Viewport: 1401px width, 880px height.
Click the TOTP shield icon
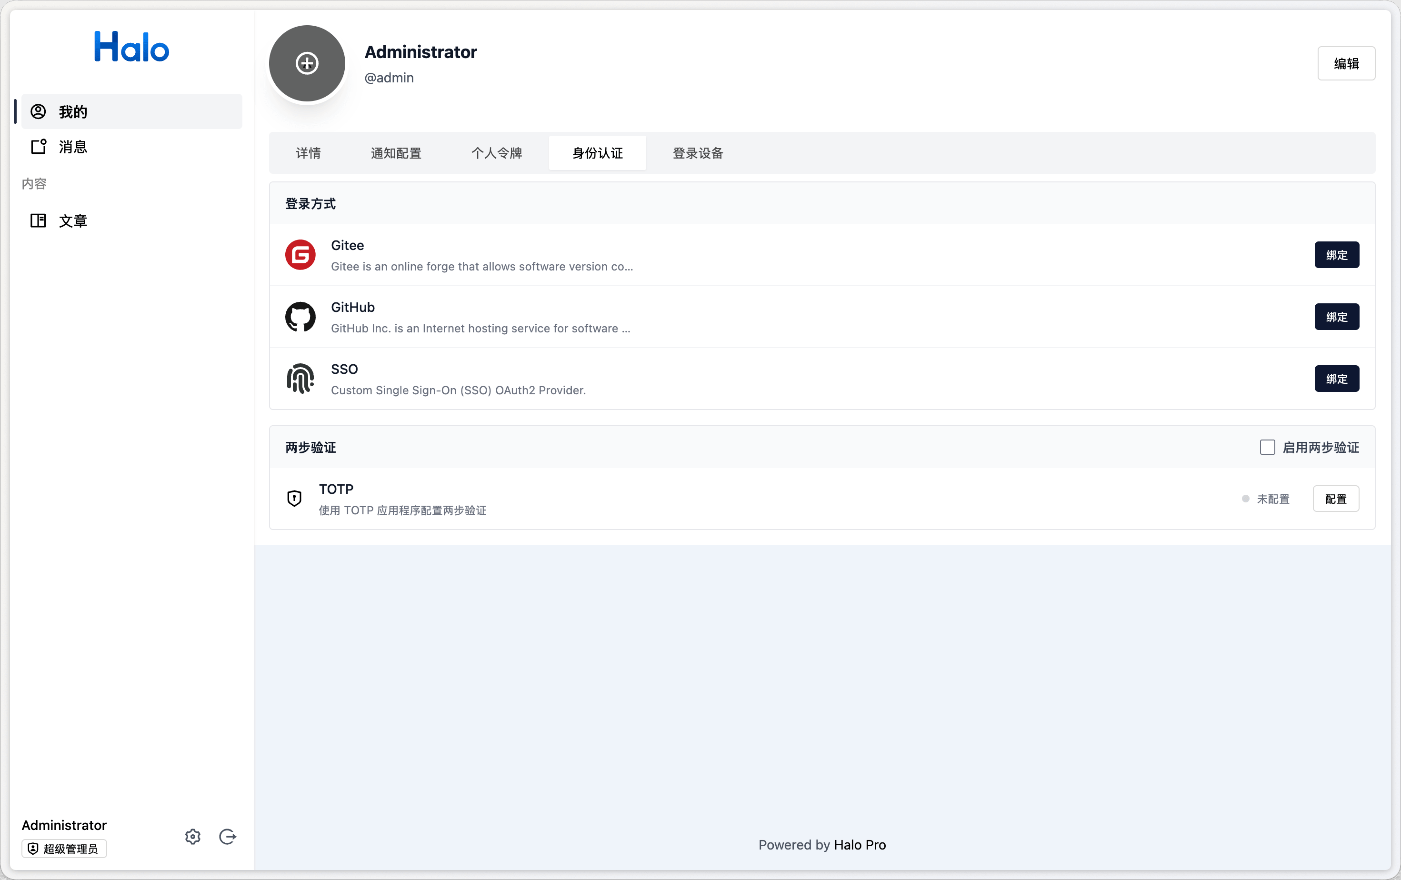(x=294, y=499)
